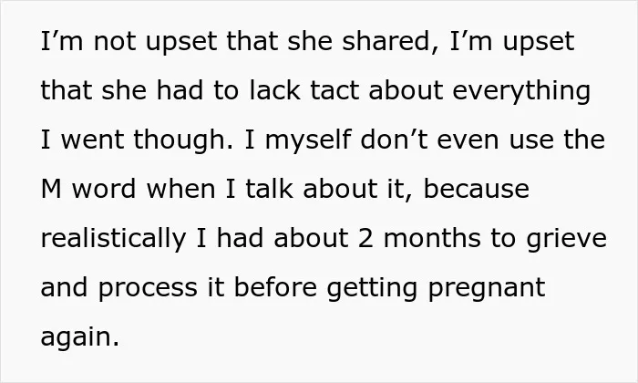Click the word "lack"
This screenshot has height=383, width=638.
tap(275, 90)
